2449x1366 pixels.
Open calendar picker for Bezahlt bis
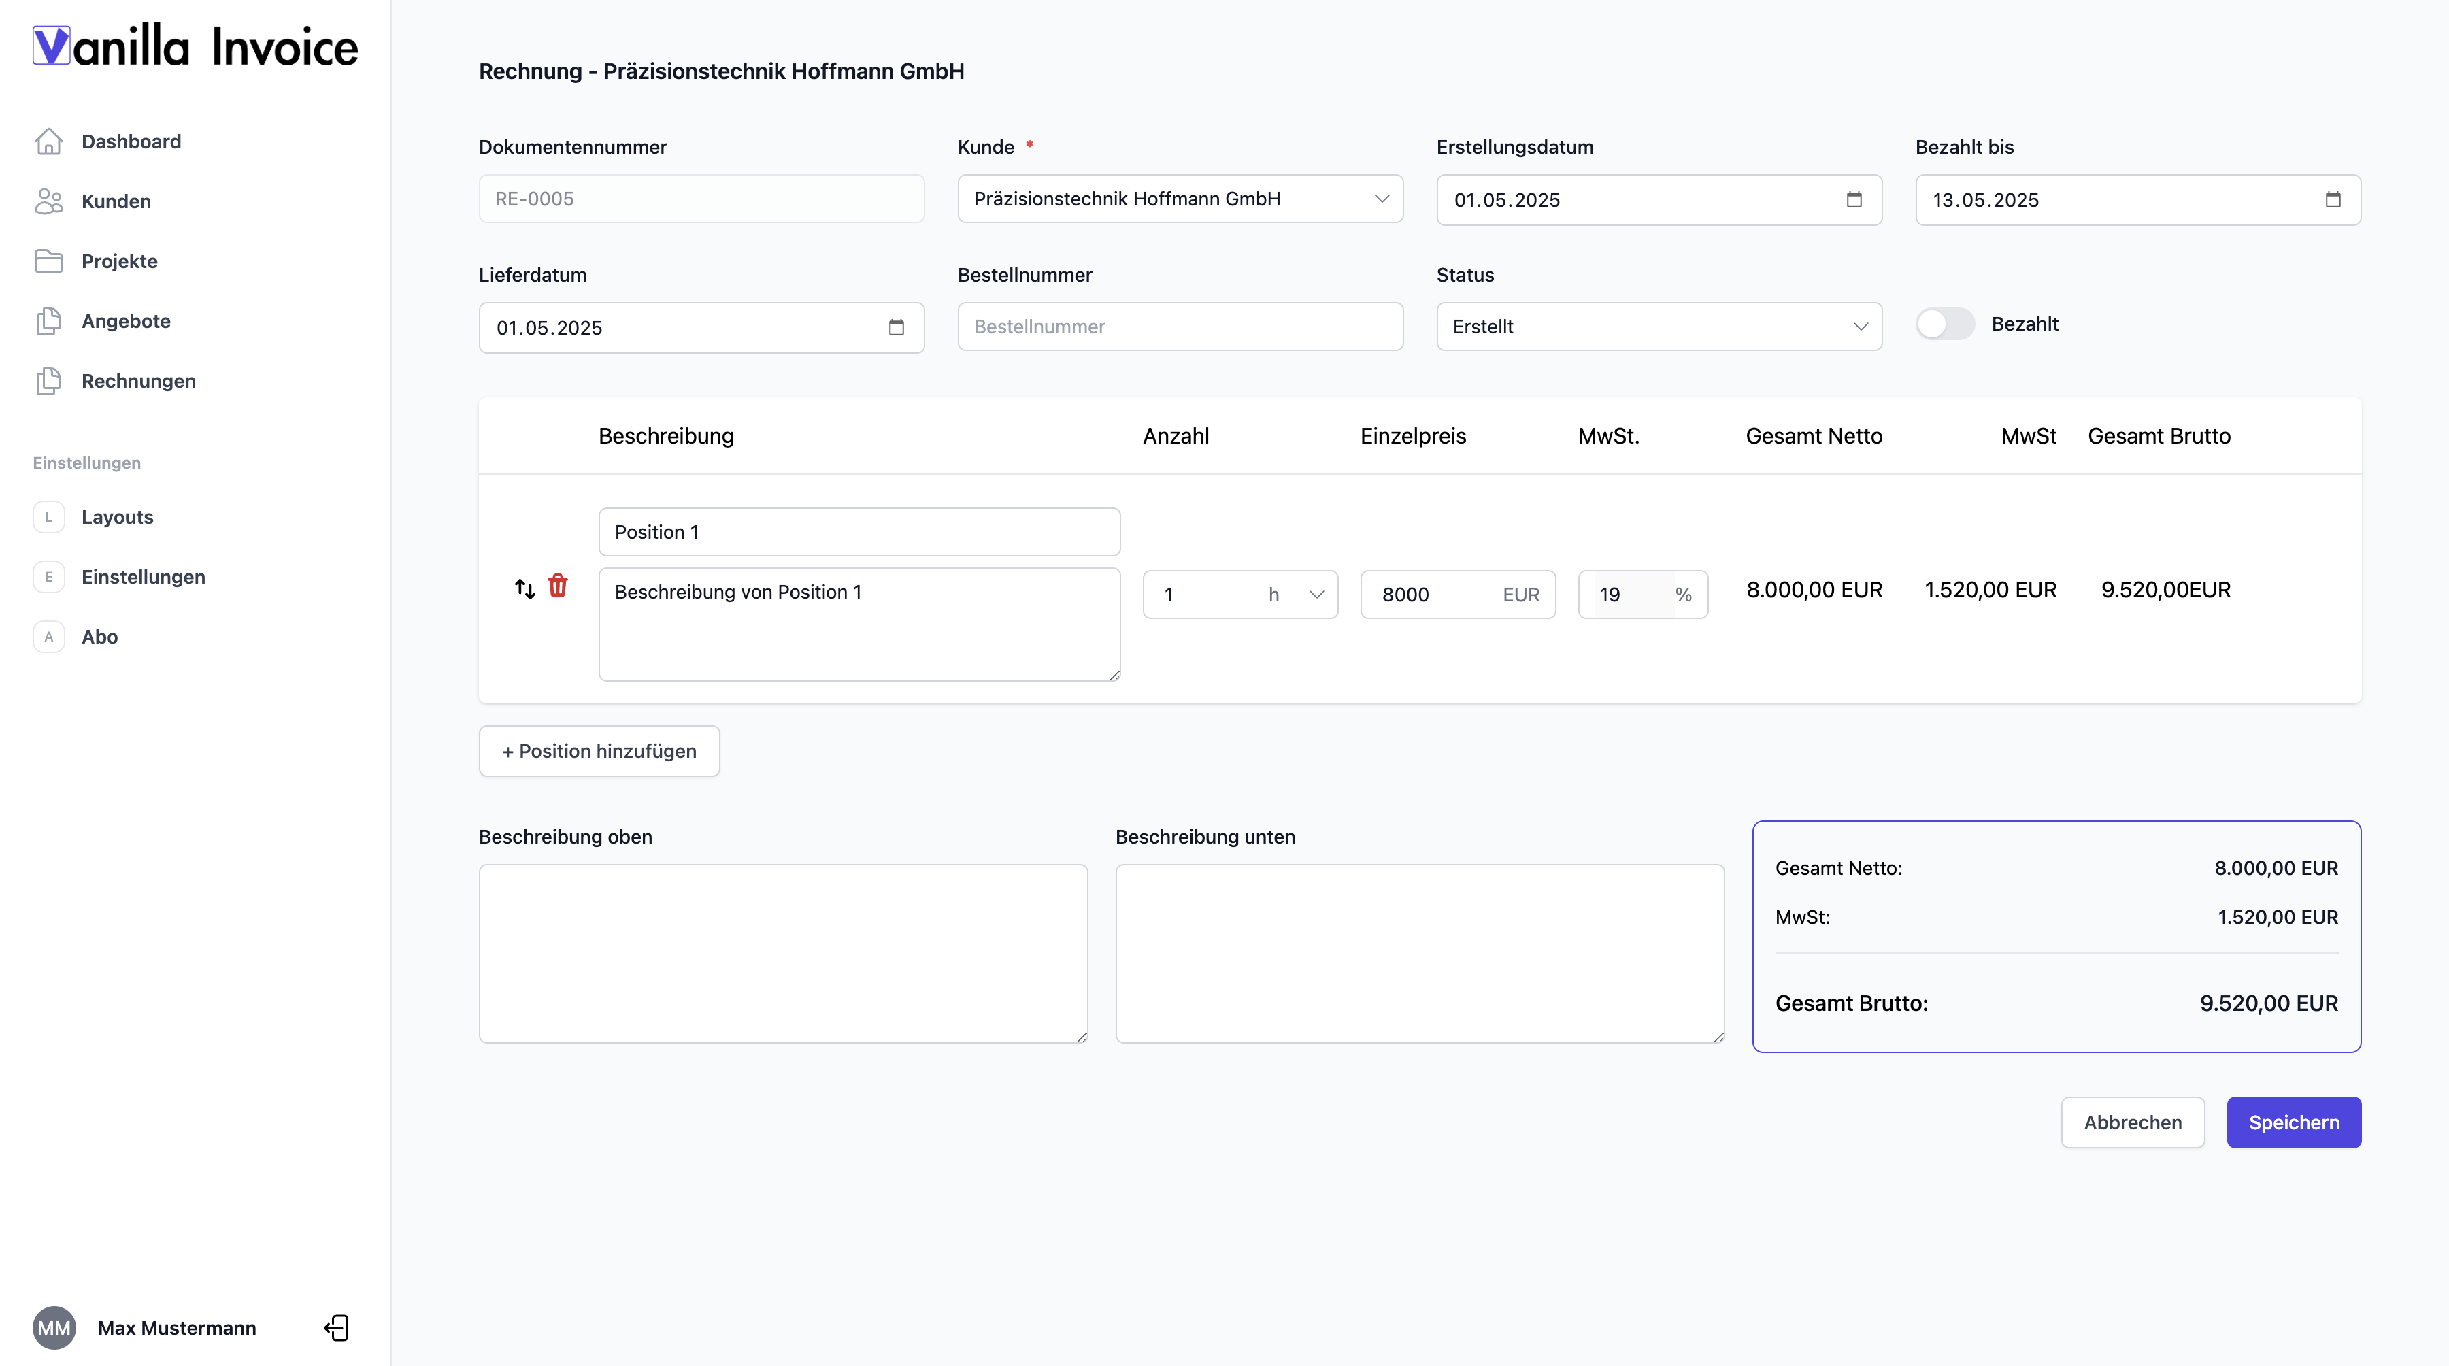(2333, 199)
